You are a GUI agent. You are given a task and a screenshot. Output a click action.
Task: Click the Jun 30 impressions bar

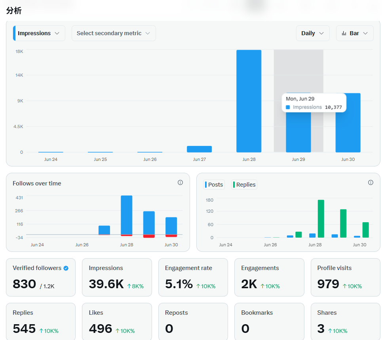[x=348, y=123]
